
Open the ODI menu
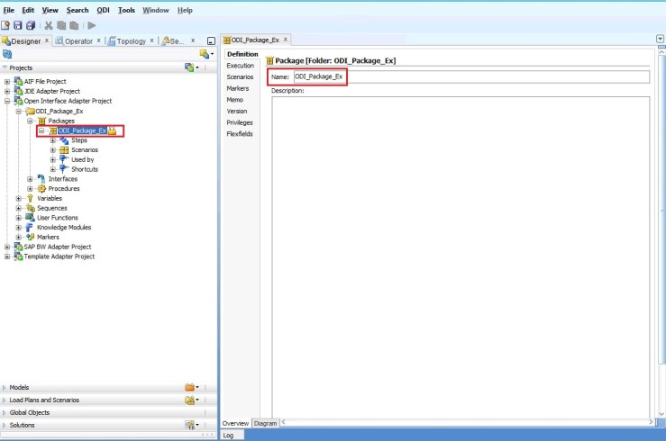coord(103,10)
